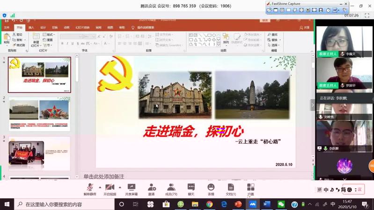Screen dimensions: 374x210
Task: Click FastStone capture rectangular region icon
Action: [289, 10]
